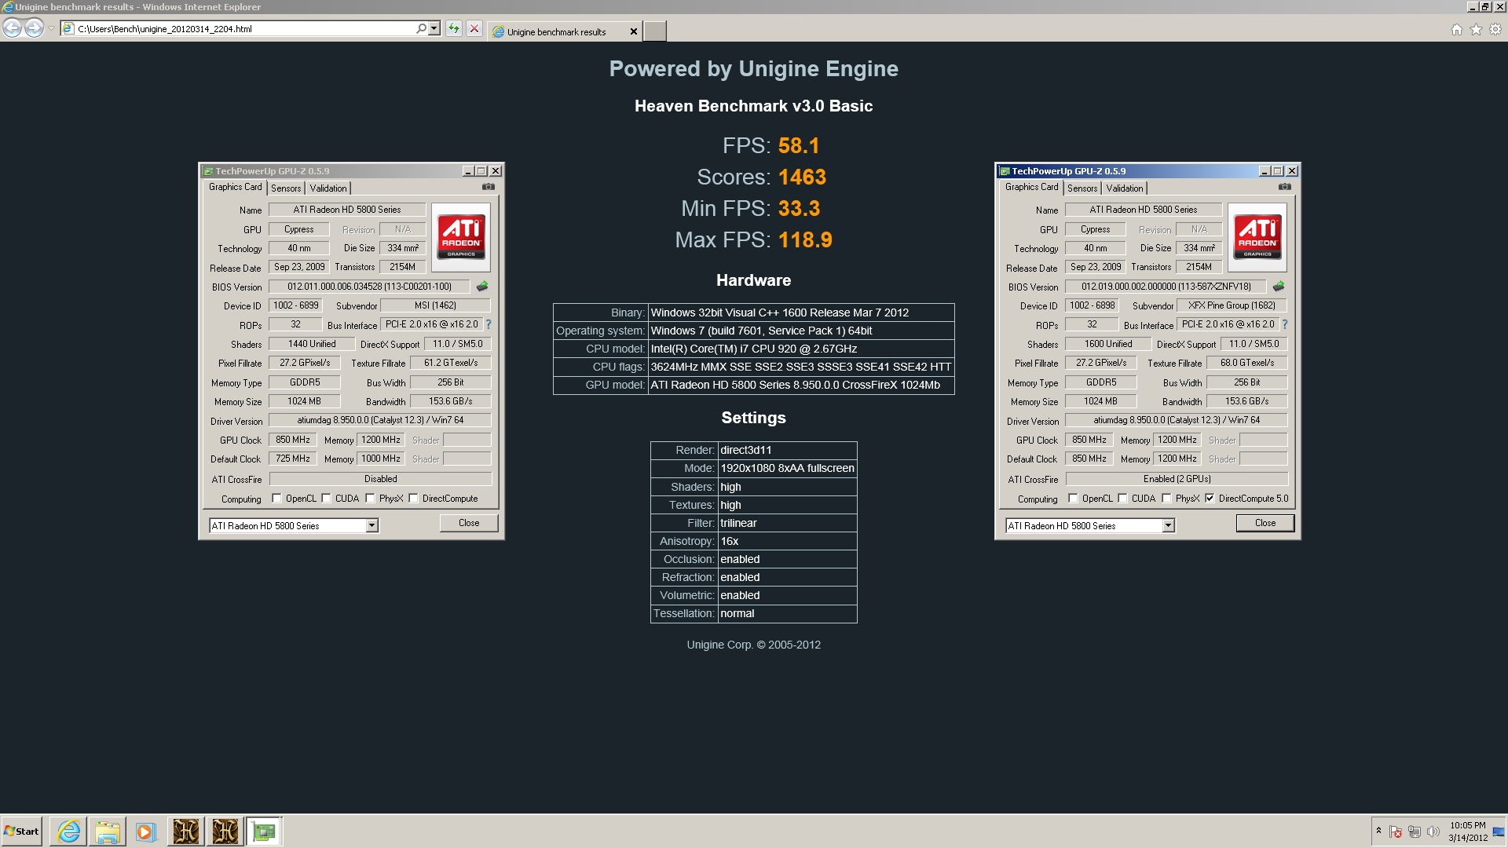Image resolution: width=1508 pixels, height=848 pixels.
Task: Switch to Sensors tab in right GPU-Z
Action: [x=1082, y=188]
